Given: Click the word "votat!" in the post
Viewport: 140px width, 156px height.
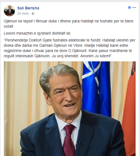Looking at the screenshot, I should tap(9, 26).
